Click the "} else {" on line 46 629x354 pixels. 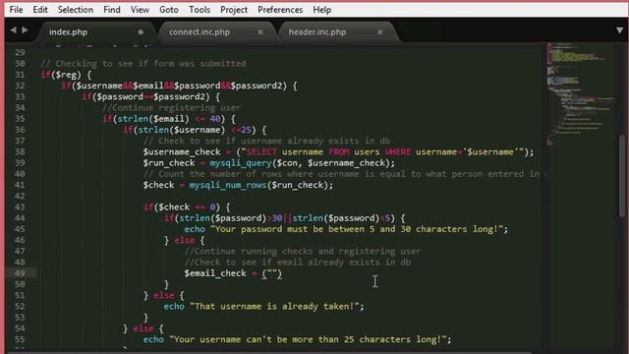pyautogui.click(x=184, y=240)
